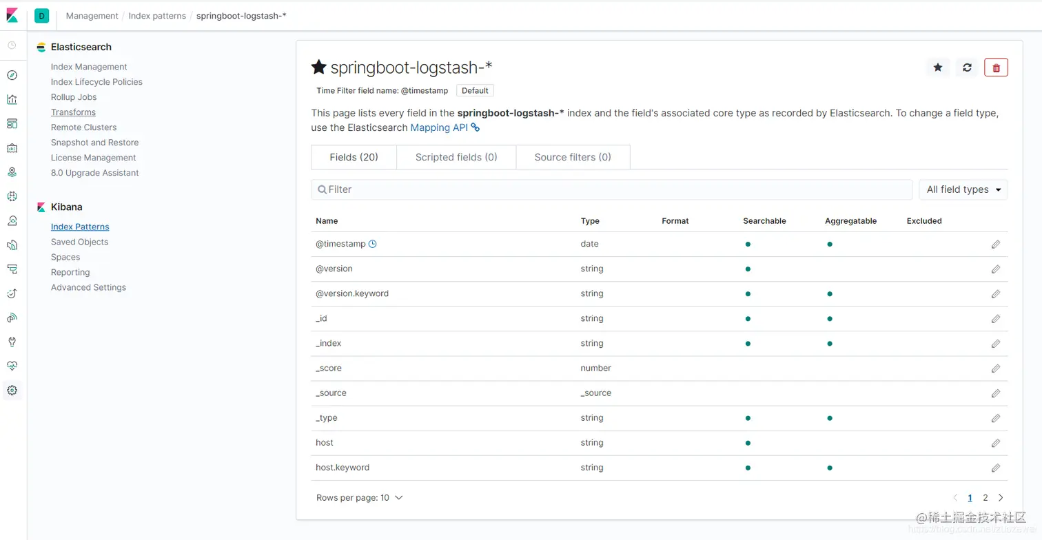The image size is (1042, 540).
Task: Open Saved Objects under Kibana
Action: pos(79,242)
